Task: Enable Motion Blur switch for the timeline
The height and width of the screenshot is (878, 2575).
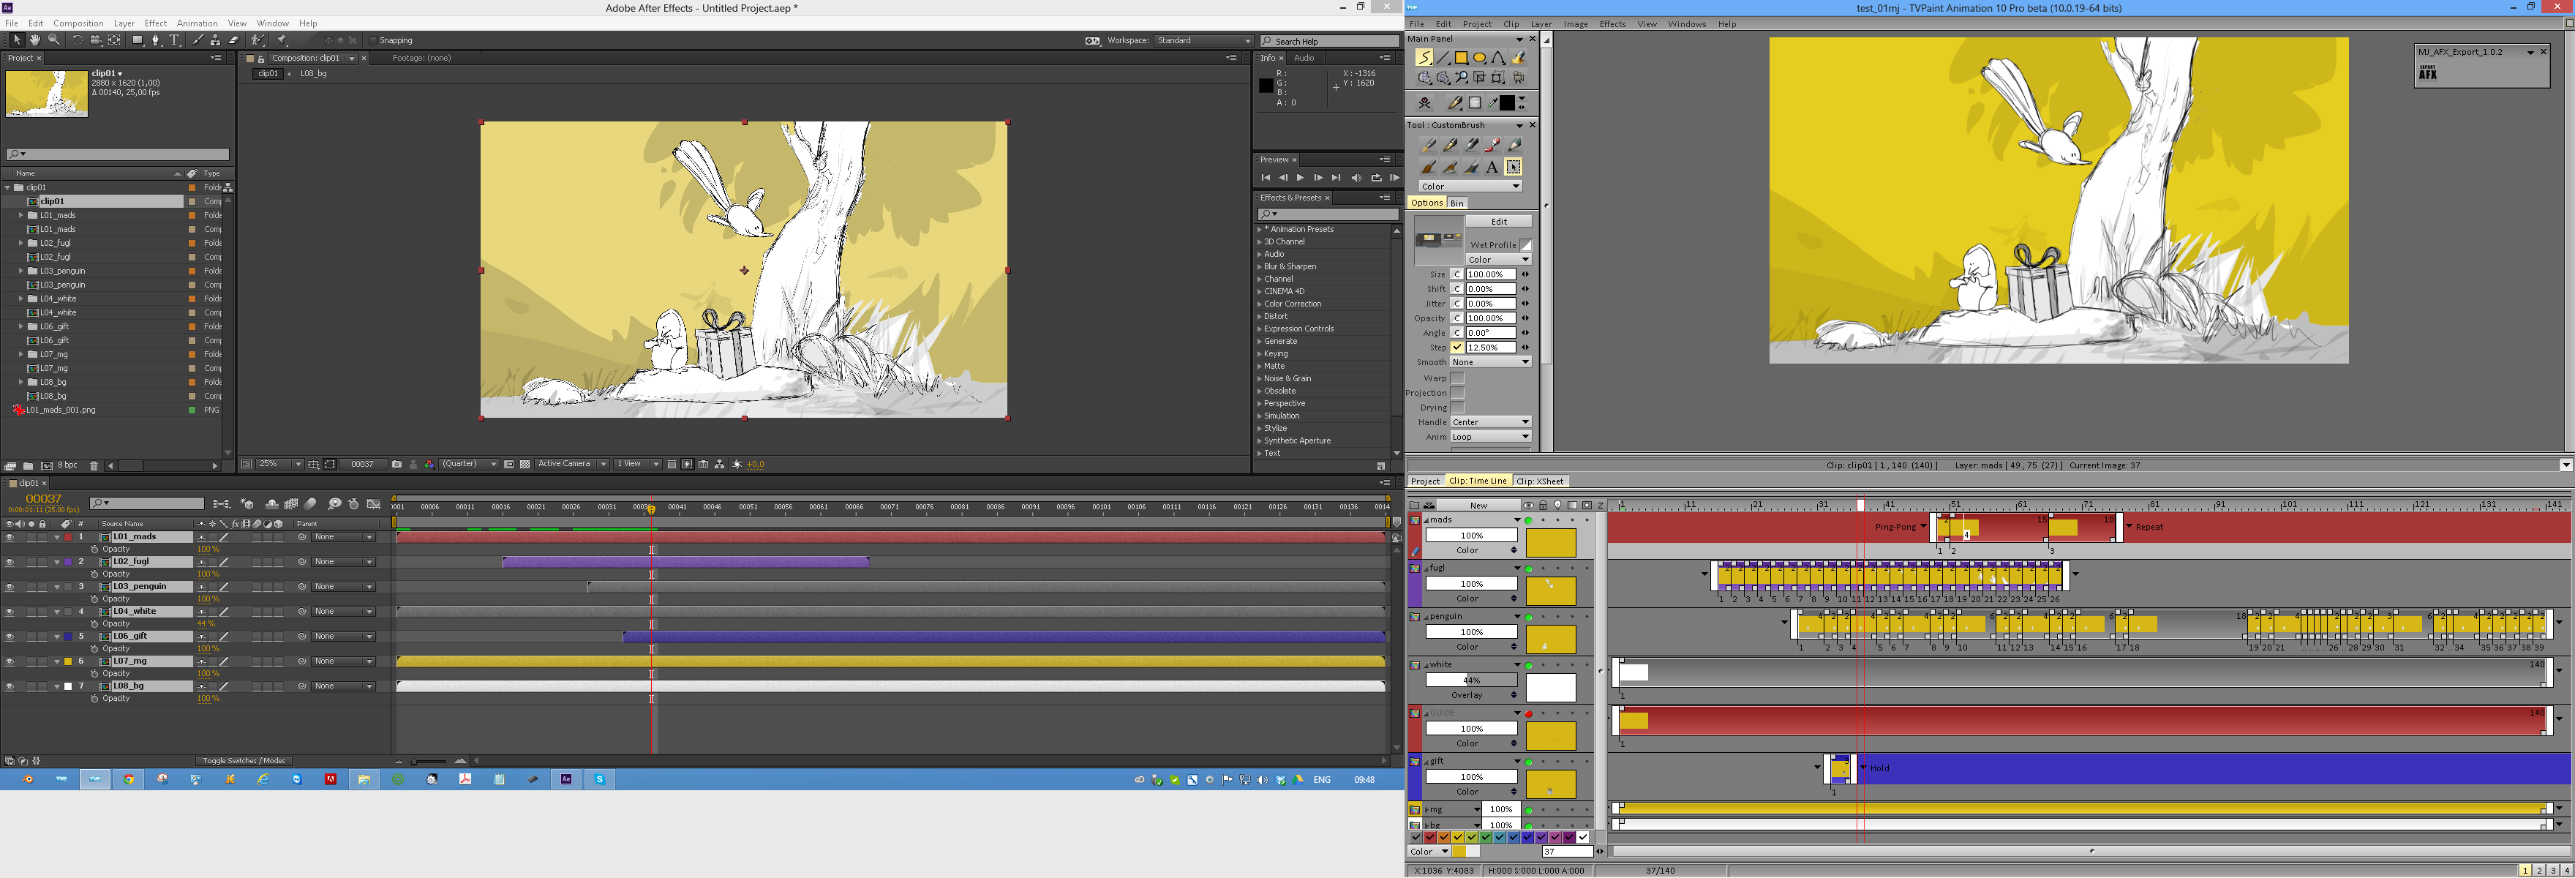Action: point(310,504)
